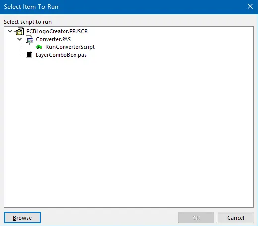Select the PCBLogoCreator.PRJSCR label
The image size is (258, 226).
pos(57,31)
